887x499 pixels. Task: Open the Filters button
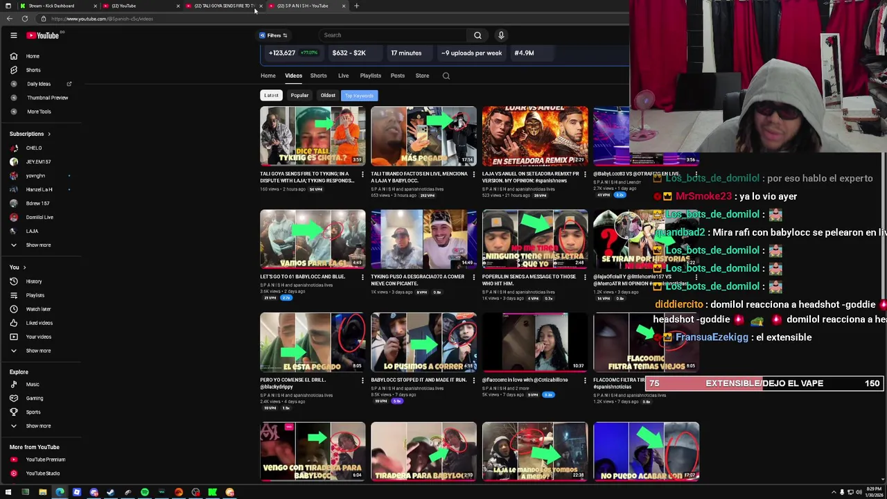click(274, 35)
